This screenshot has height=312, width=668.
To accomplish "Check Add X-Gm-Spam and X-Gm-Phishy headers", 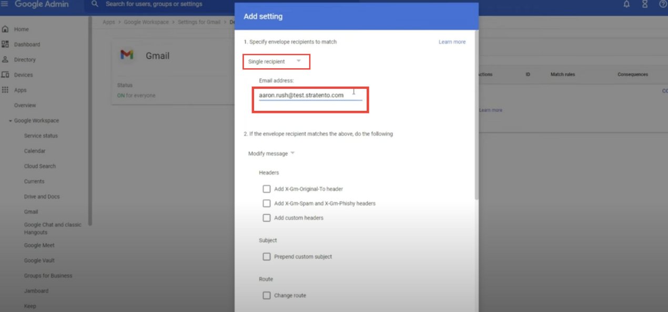I will click(x=267, y=203).
